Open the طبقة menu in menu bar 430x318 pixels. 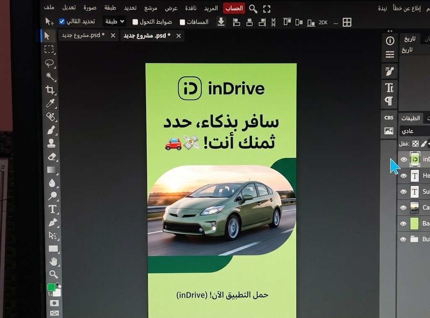[x=110, y=8]
